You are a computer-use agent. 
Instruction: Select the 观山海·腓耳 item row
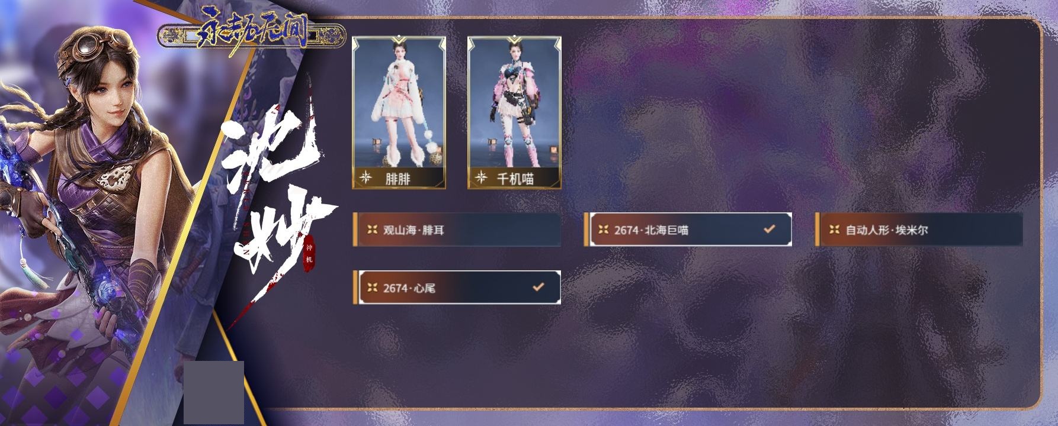pos(457,230)
